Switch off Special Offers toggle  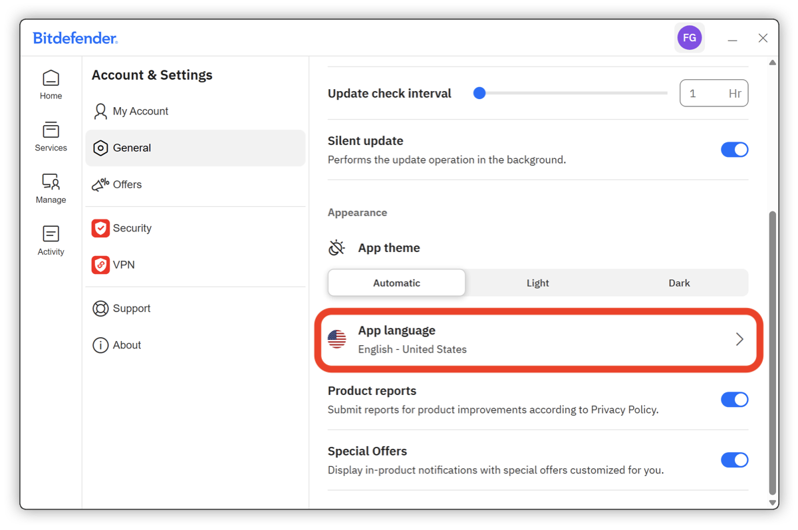point(734,460)
